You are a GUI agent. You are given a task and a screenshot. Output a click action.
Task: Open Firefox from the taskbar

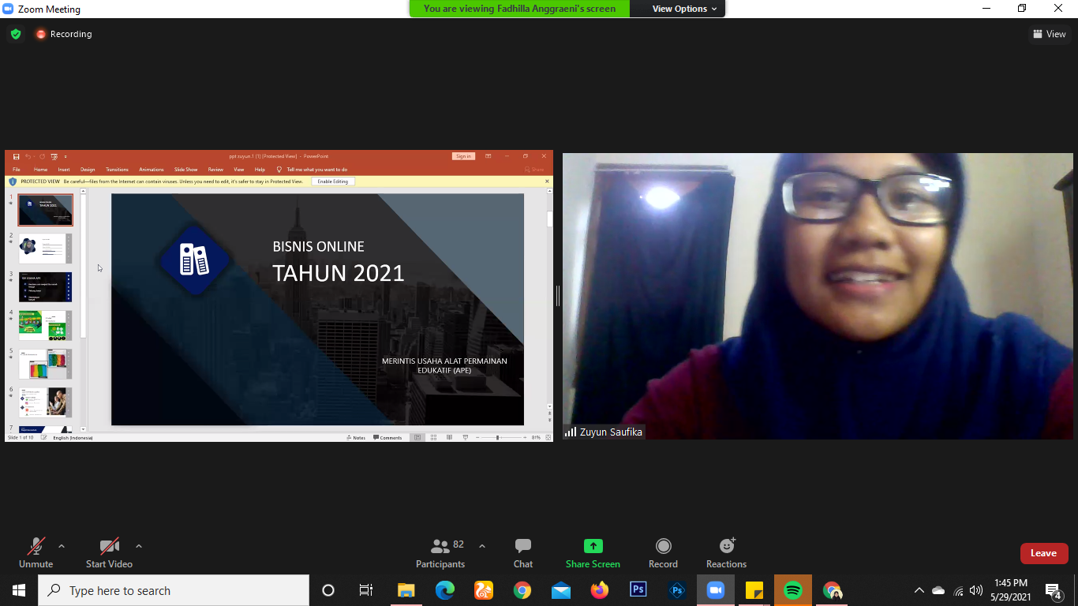point(600,590)
